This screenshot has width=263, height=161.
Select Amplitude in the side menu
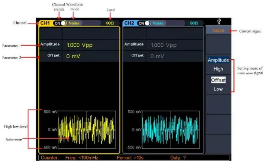pyautogui.click(x=218, y=60)
